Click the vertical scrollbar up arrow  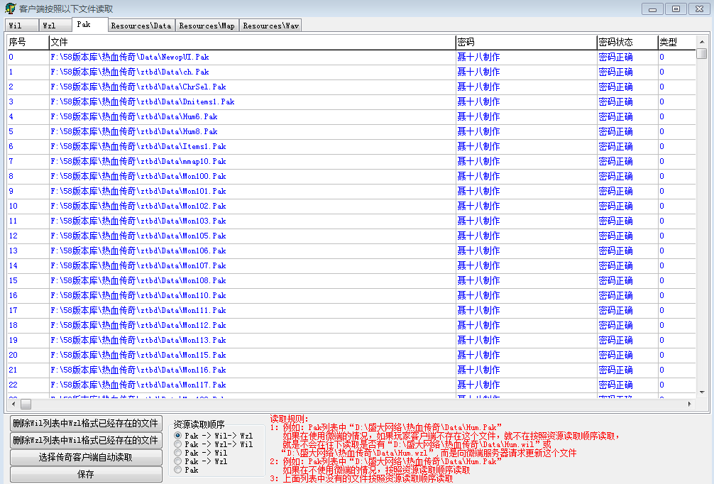coord(701,41)
